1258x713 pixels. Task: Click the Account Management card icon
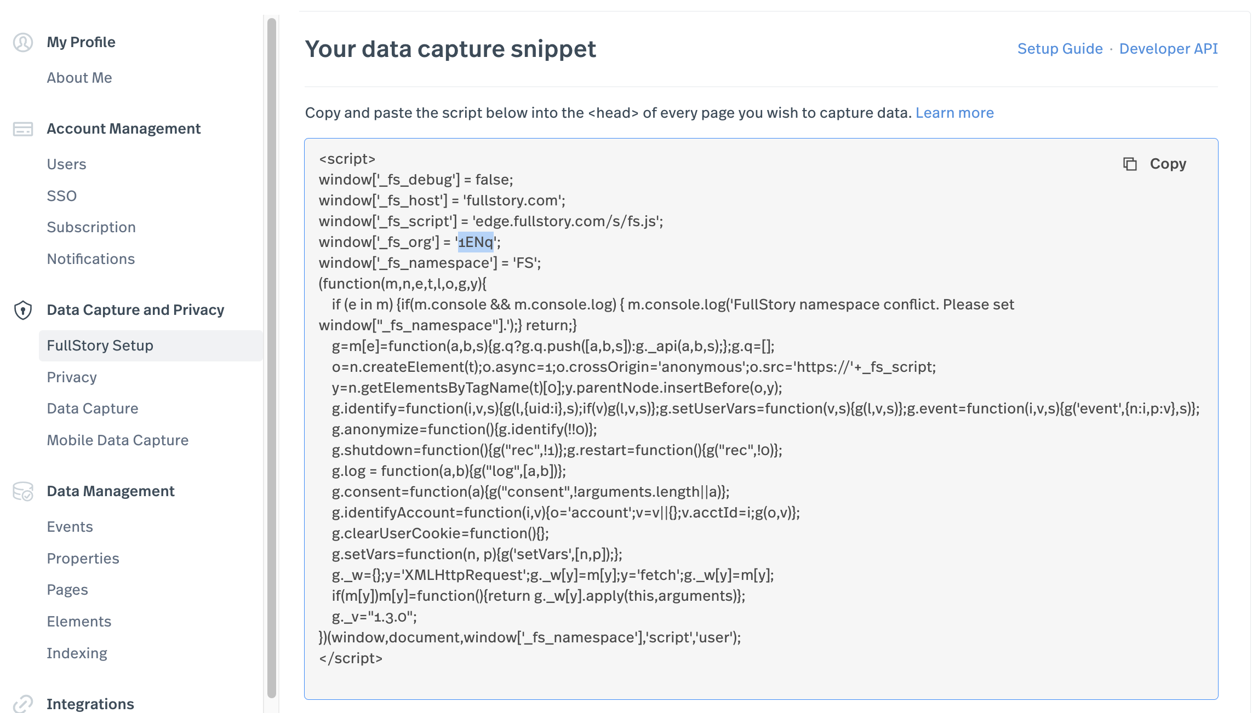(x=23, y=129)
